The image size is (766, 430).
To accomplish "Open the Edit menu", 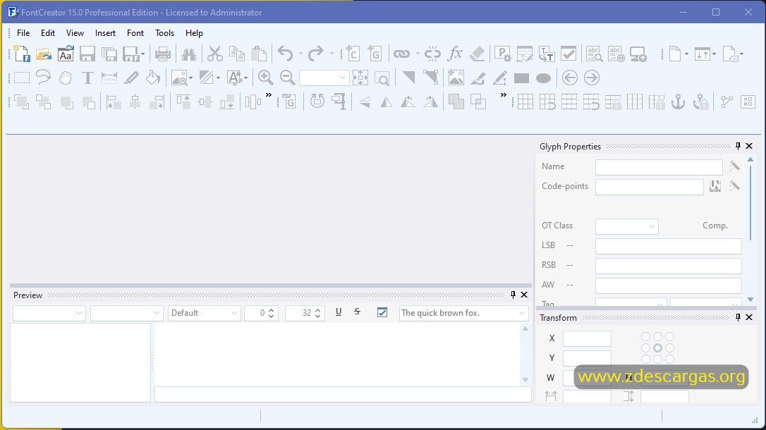I will pos(48,33).
